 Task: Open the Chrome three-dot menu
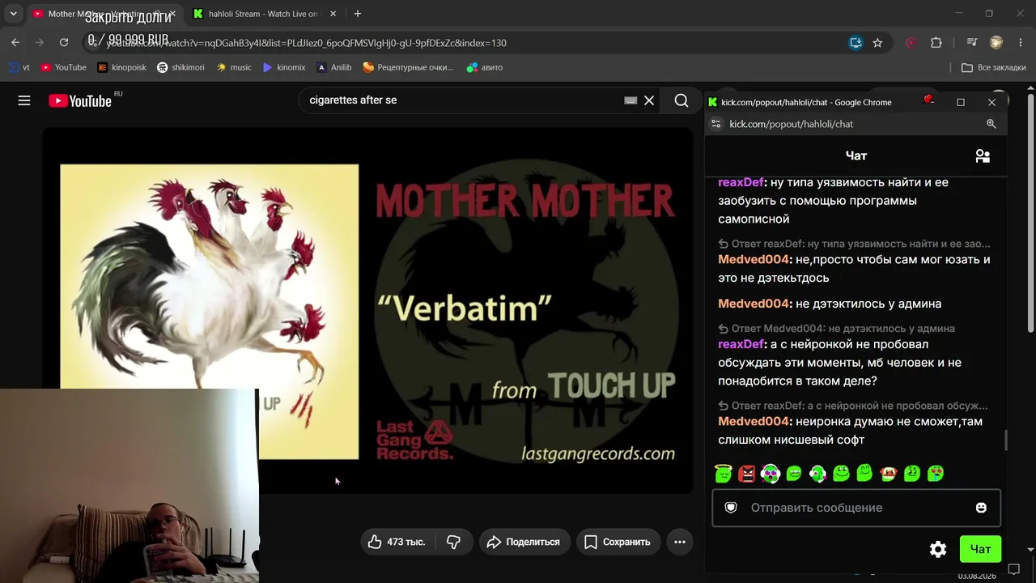pyautogui.click(x=1021, y=43)
